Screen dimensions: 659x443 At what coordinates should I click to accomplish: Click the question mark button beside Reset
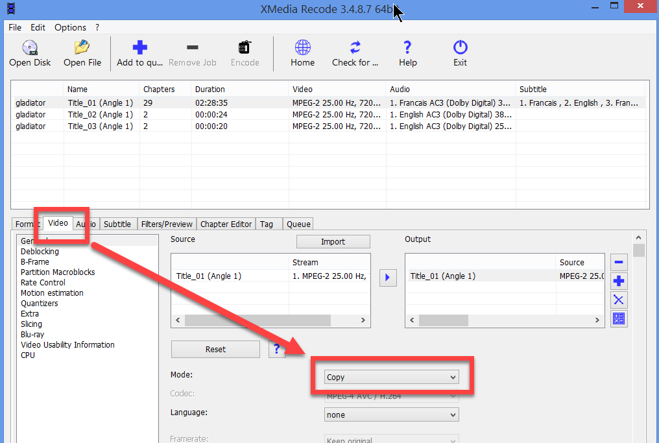pos(276,349)
